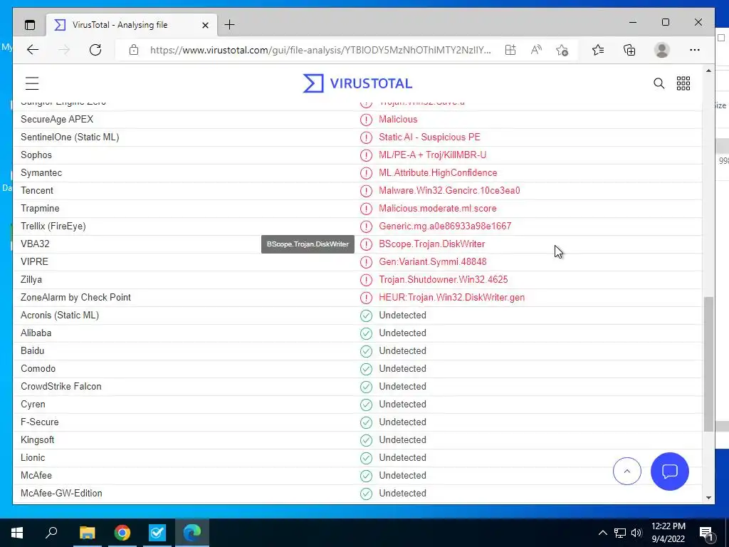This screenshot has height=547, width=729.
Task: Open the blue chat bubble button
Action: coord(669,472)
